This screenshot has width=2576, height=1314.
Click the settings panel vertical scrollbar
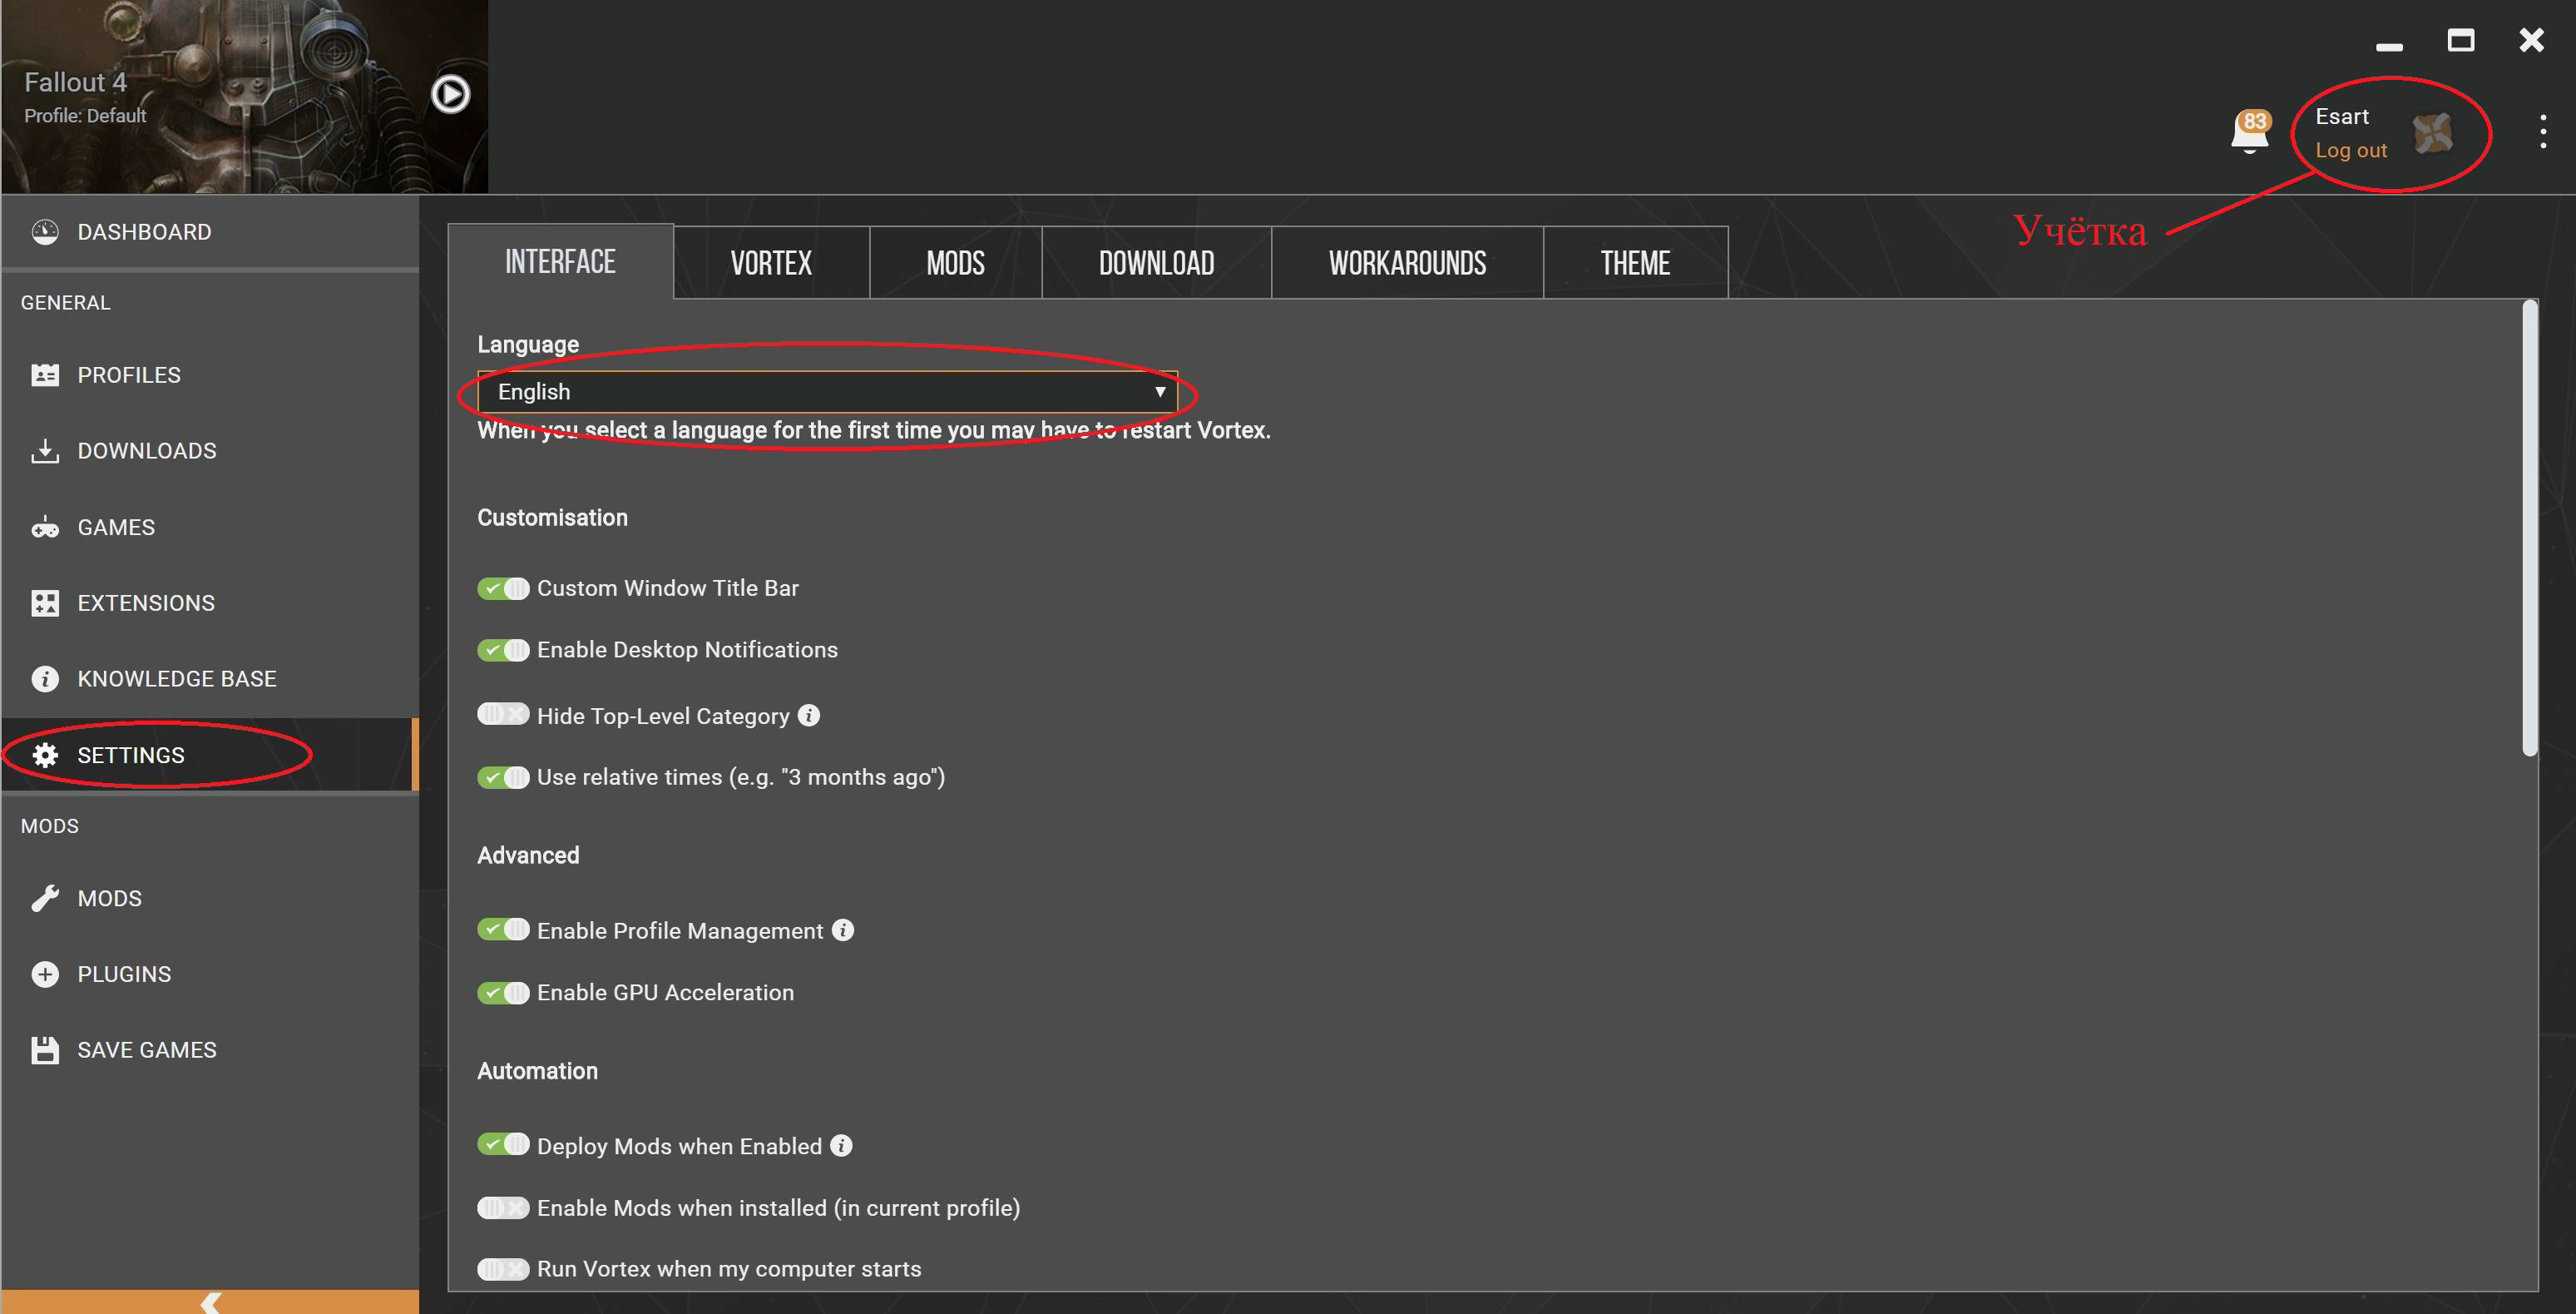point(2529,528)
